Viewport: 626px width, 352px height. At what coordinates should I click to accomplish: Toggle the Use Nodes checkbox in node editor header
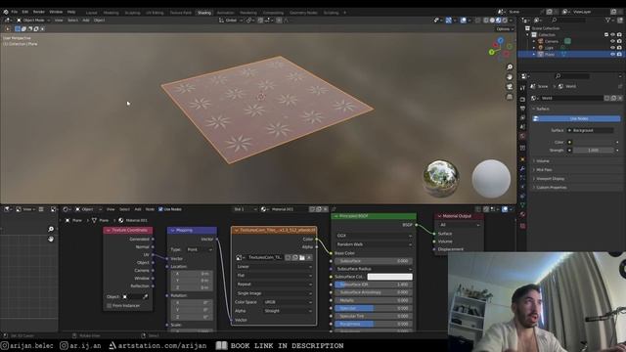tap(160, 209)
